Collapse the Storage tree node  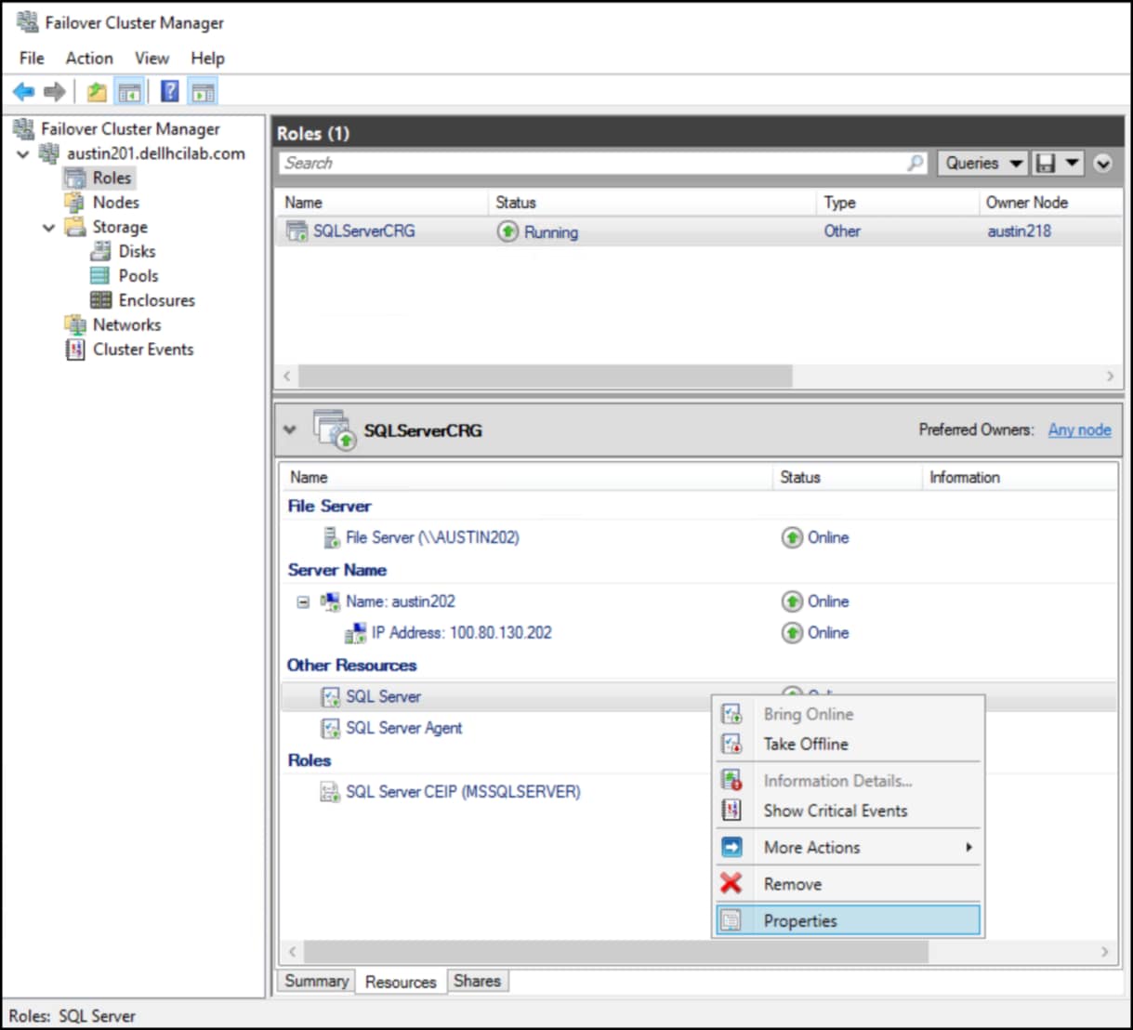[48, 227]
